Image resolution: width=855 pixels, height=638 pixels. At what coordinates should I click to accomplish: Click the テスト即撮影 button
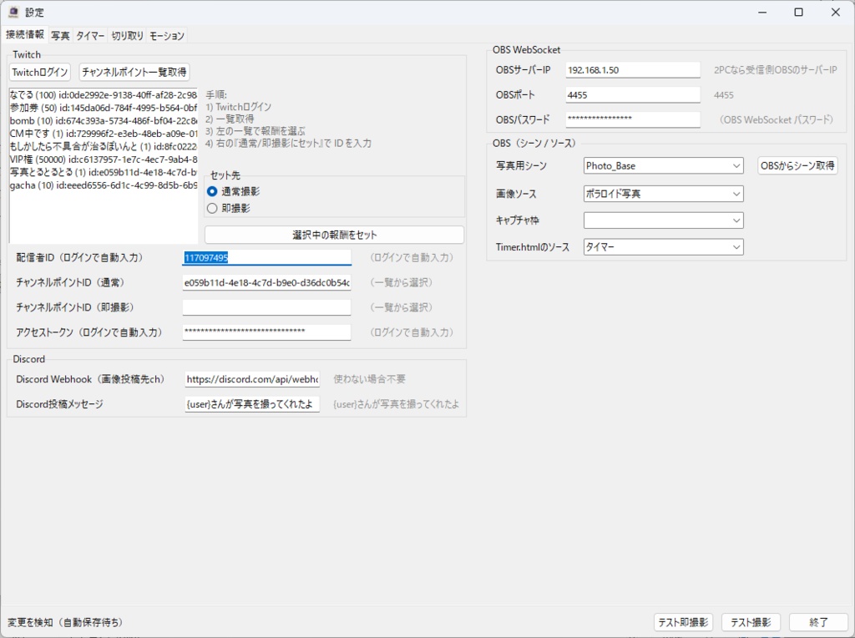coord(683,622)
